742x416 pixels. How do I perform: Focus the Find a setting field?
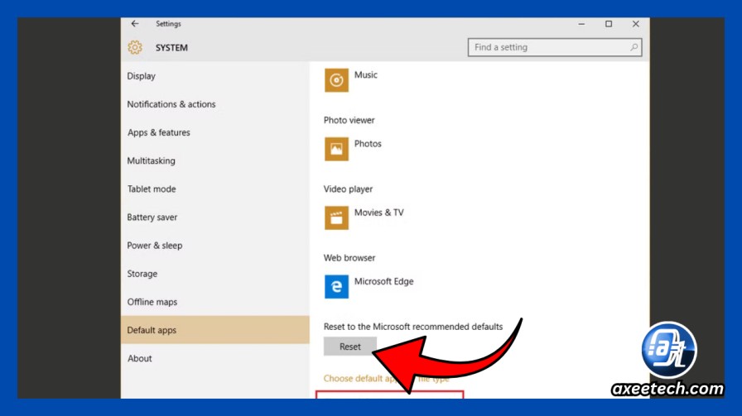(555, 47)
